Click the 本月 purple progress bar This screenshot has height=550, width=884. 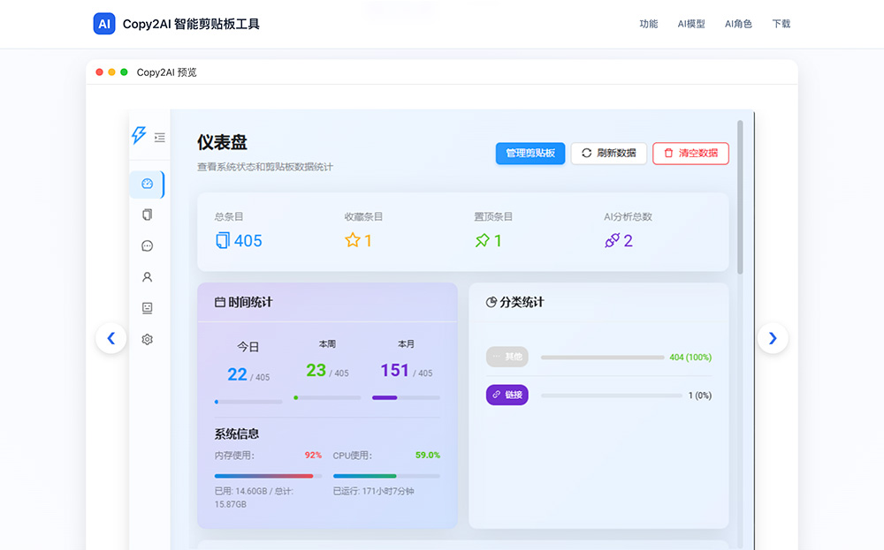point(406,397)
